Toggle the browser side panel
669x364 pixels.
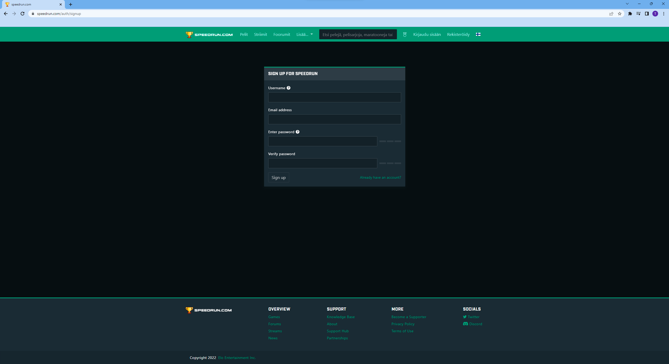647,14
